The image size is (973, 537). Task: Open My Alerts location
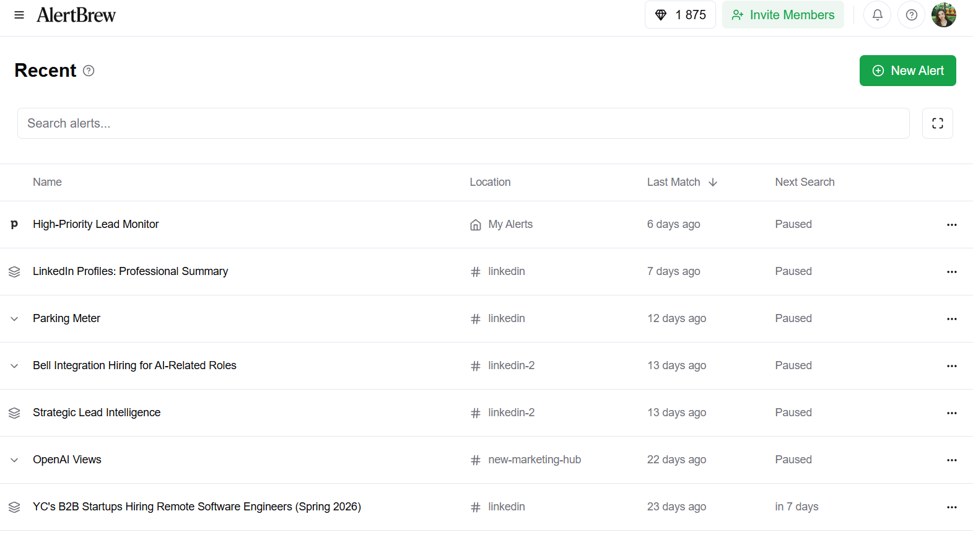click(510, 224)
